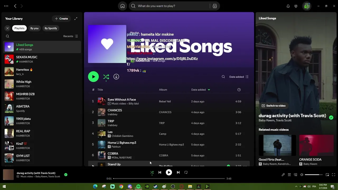This screenshot has height=190, width=338.
Task: Enter Full screen mode icon
Action: pyautogui.click(x=334, y=175)
